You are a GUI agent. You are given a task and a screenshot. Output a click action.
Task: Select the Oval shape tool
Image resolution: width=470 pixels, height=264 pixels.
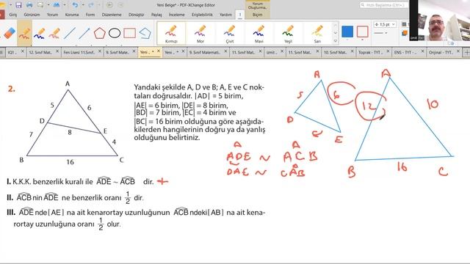click(x=115, y=33)
